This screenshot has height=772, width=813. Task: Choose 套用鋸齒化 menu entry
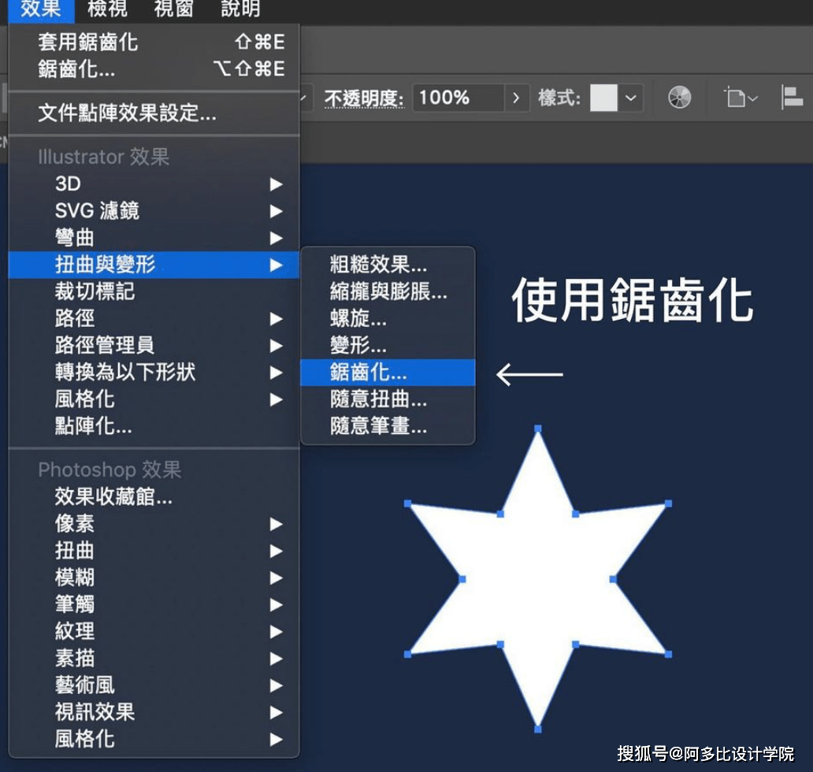(x=154, y=42)
